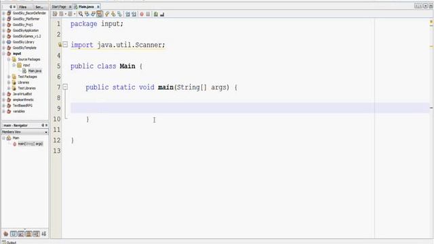The height and width of the screenshot is (244, 434).
Task: Click the Back navigation toolbar icon
Action: tap(61, 14)
